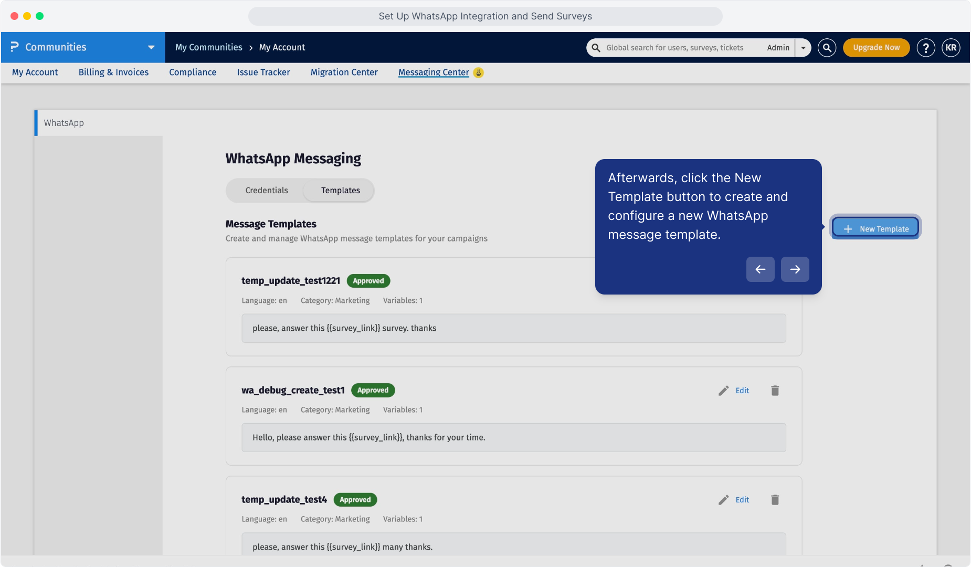Click the 'Hello, please answer this' message body

(514, 437)
